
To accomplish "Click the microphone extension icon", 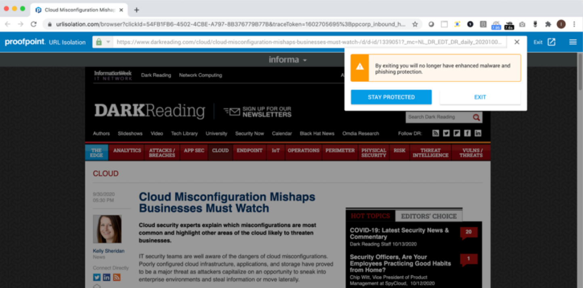I will tap(535, 24).
